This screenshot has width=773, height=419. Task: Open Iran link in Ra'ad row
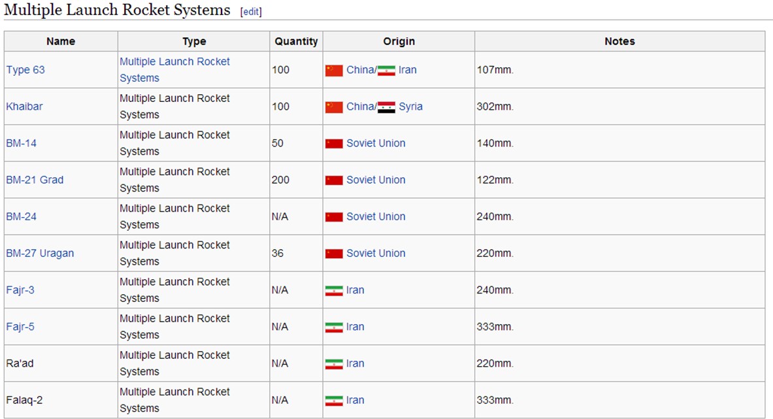(355, 363)
